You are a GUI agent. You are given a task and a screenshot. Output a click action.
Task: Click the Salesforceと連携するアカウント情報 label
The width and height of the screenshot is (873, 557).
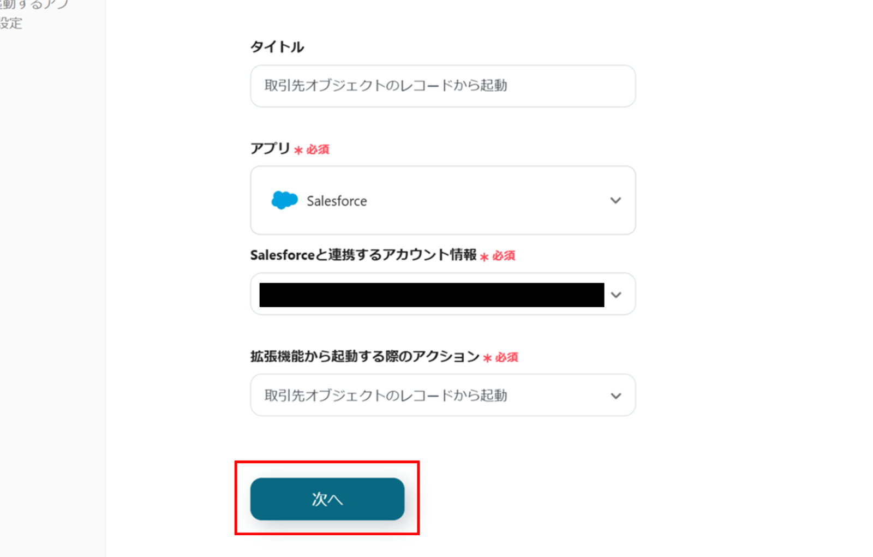363,255
